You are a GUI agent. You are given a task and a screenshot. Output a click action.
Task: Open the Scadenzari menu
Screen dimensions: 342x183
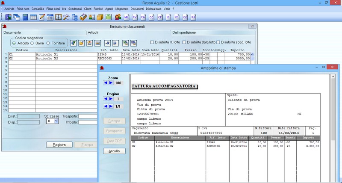(x=75, y=9)
